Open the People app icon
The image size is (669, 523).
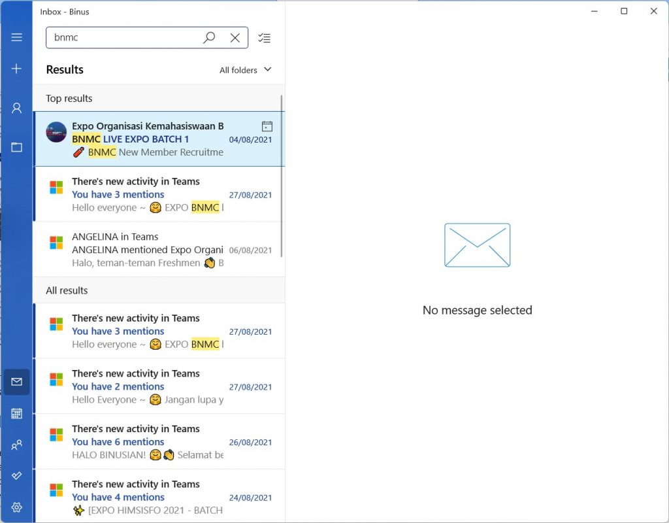pos(17,445)
